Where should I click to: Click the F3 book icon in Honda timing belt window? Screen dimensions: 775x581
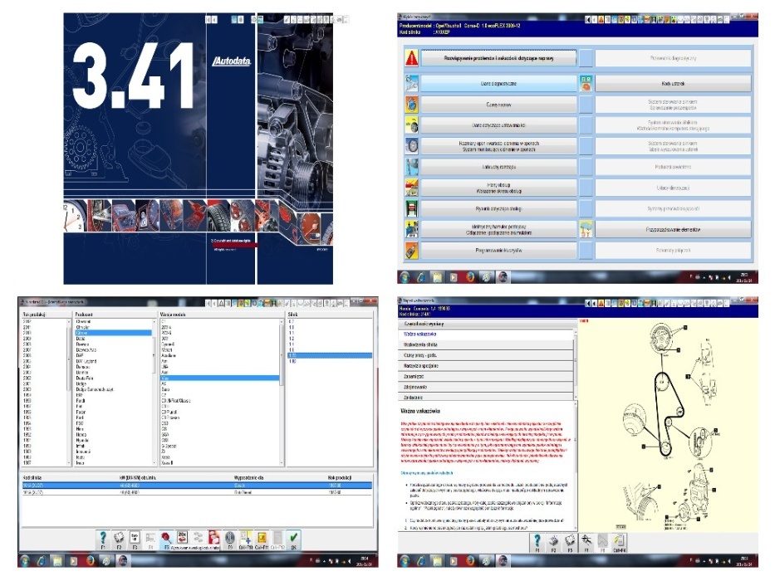coord(570,542)
